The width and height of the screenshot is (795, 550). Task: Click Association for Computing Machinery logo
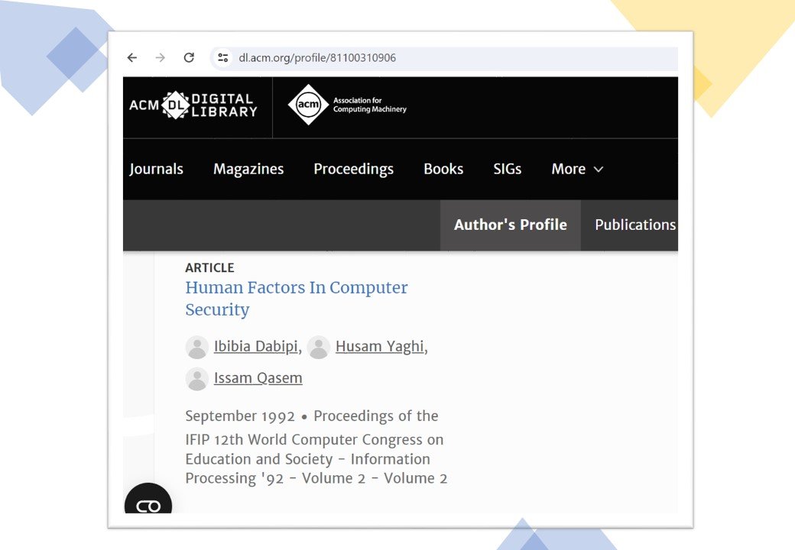point(347,105)
